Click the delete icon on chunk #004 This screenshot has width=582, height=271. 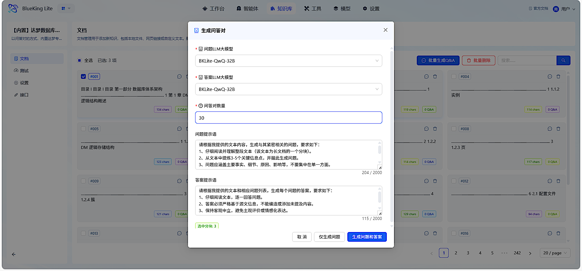558,77
